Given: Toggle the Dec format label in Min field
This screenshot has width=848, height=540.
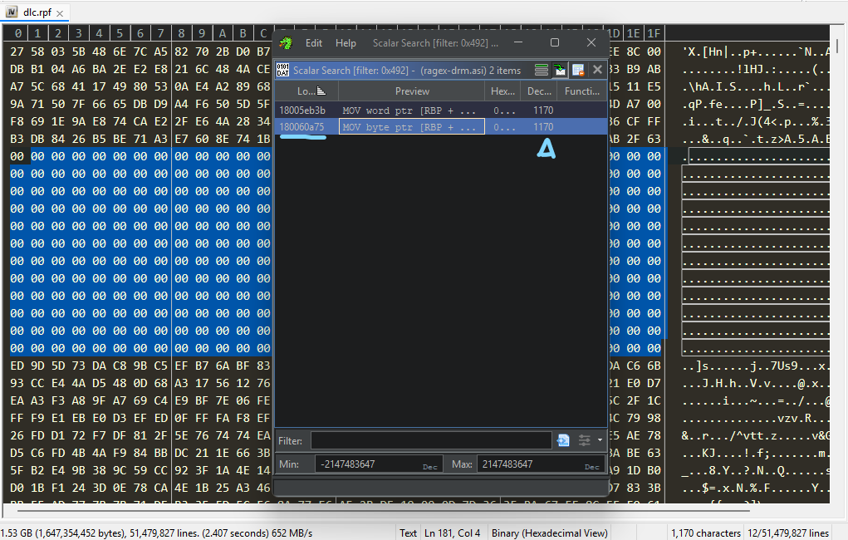Looking at the screenshot, I should (430, 466).
